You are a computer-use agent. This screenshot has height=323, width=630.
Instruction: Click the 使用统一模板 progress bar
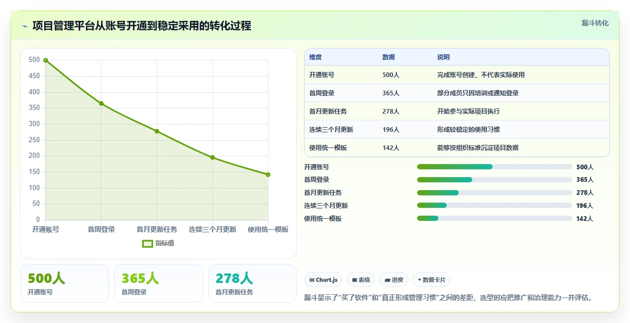tap(495, 219)
